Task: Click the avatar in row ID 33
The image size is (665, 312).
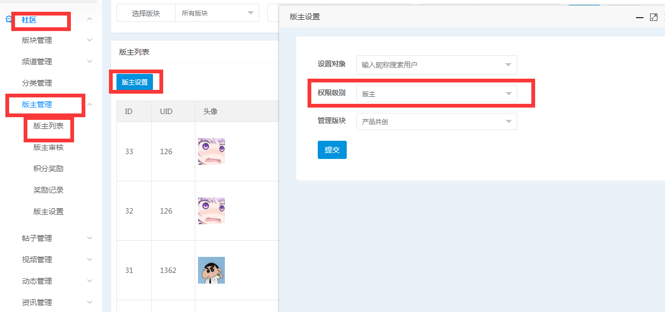Action: [x=211, y=151]
